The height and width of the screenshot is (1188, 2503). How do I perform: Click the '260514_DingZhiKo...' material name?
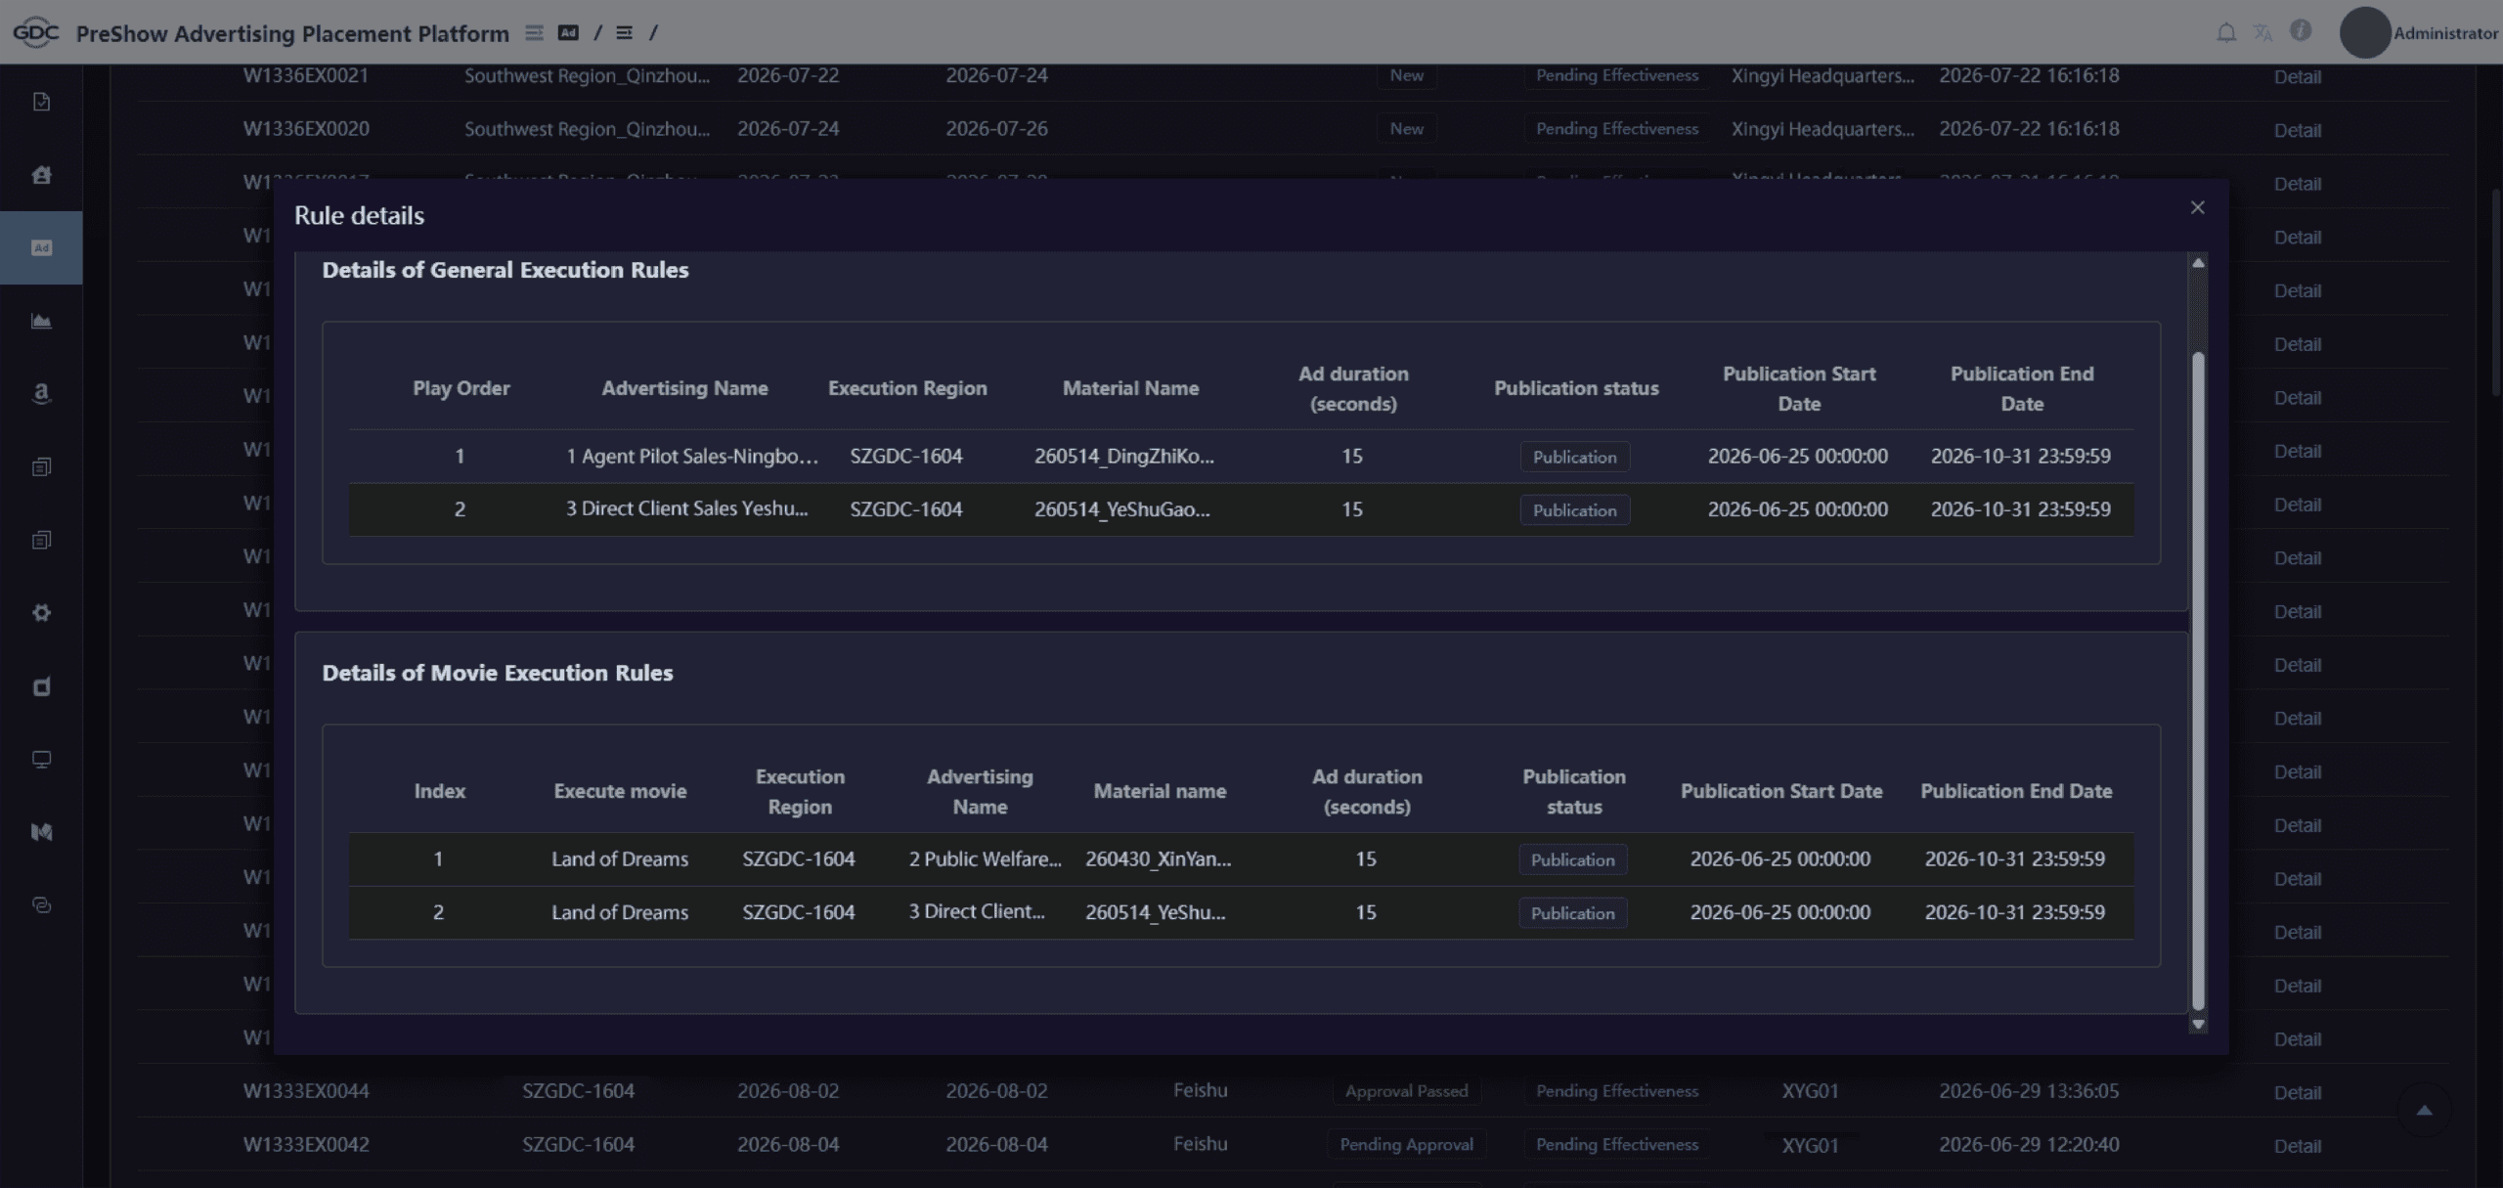[x=1124, y=456]
